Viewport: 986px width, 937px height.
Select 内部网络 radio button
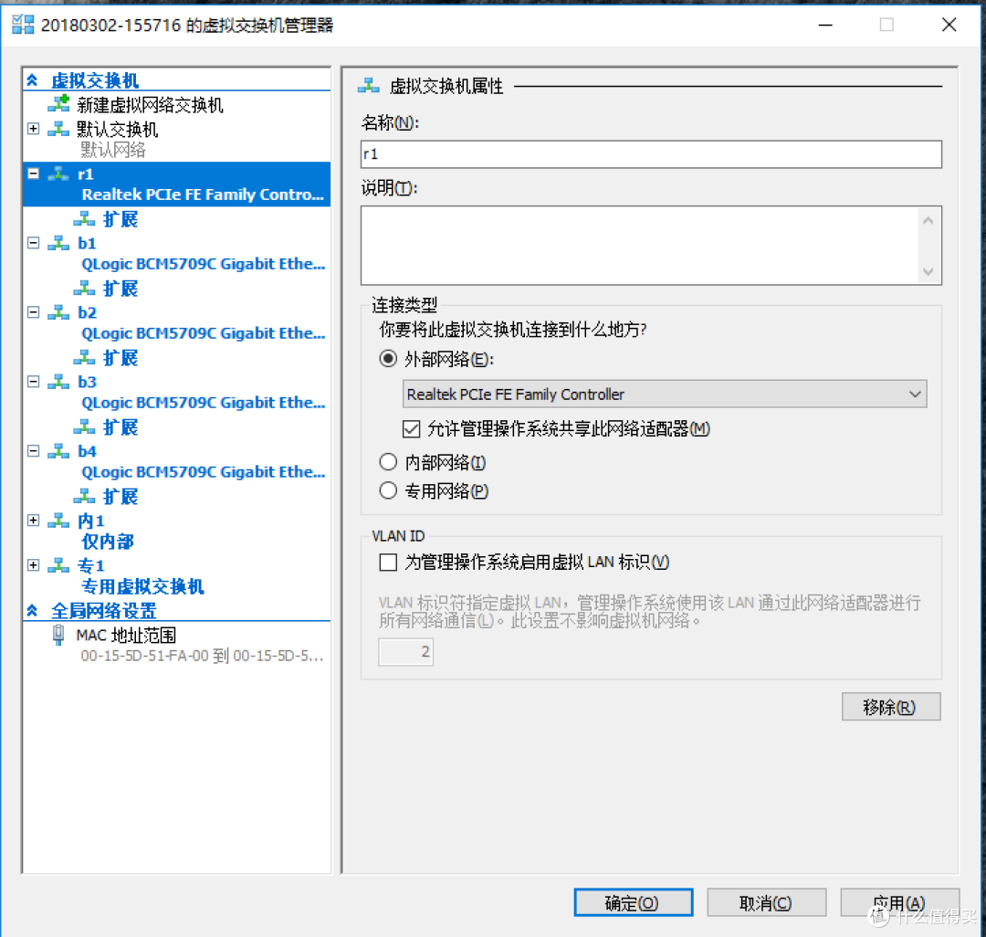click(x=388, y=462)
